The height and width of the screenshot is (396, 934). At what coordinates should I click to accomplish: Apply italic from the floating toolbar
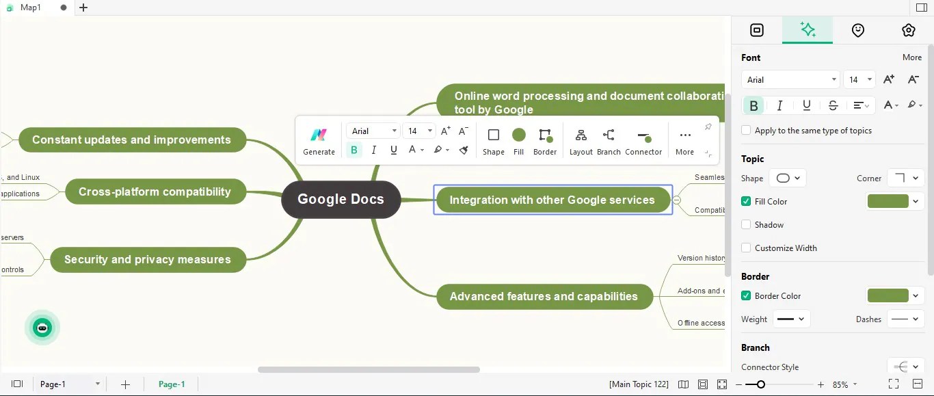[x=373, y=150]
